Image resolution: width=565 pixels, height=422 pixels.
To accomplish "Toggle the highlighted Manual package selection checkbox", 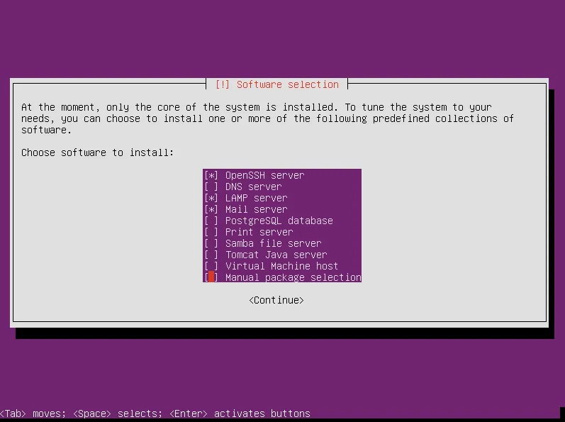I will 211,277.
